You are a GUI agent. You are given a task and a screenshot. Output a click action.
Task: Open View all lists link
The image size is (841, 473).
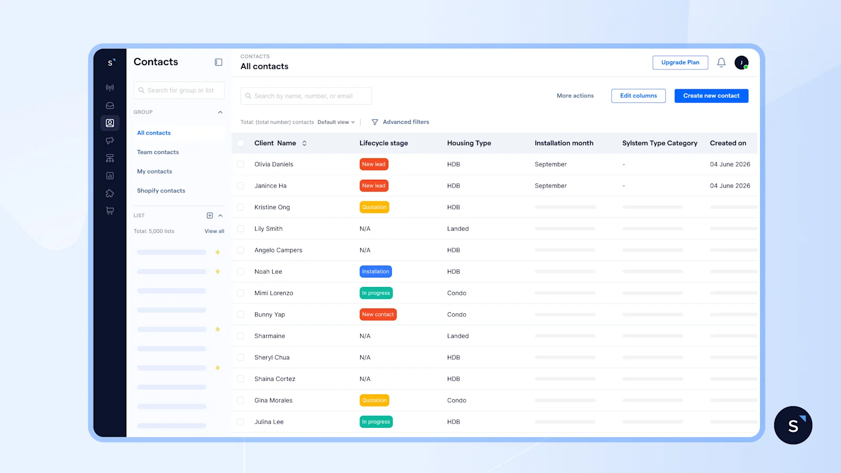tap(214, 231)
